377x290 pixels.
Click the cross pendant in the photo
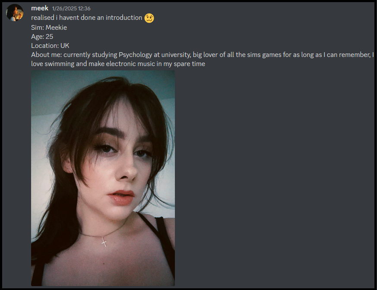[x=104, y=242]
